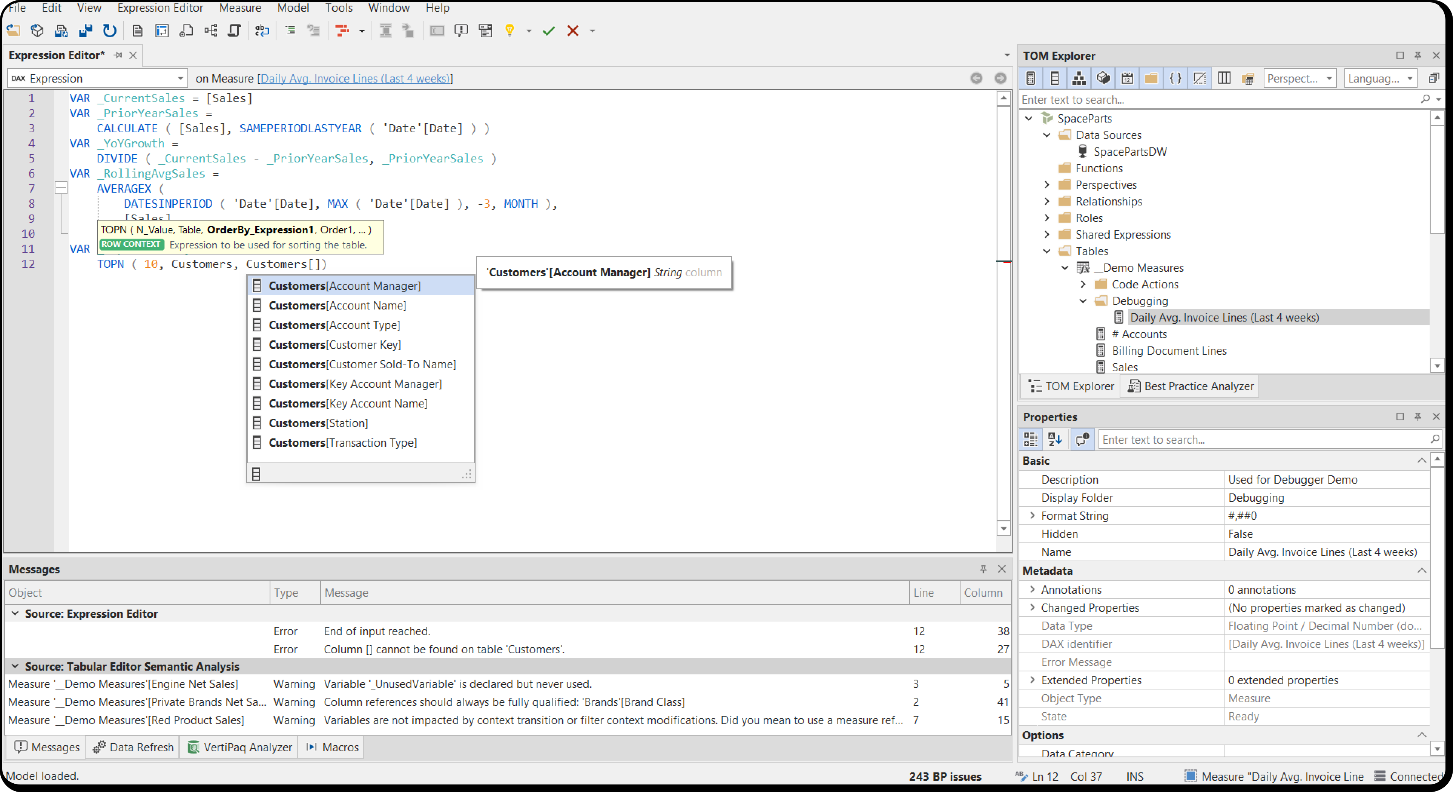Click the TOM Explorer column layout icon
This screenshot has height=792, width=1453.
point(1223,78)
